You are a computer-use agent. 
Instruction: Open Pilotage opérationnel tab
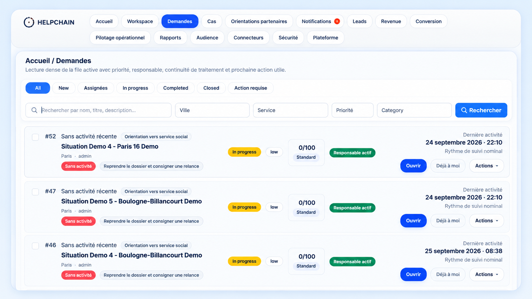(x=120, y=37)
